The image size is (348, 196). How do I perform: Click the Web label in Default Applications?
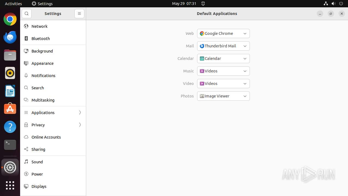coord(190,33)
